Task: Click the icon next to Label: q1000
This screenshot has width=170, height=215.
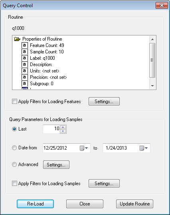Action: (x=25, y=58)
